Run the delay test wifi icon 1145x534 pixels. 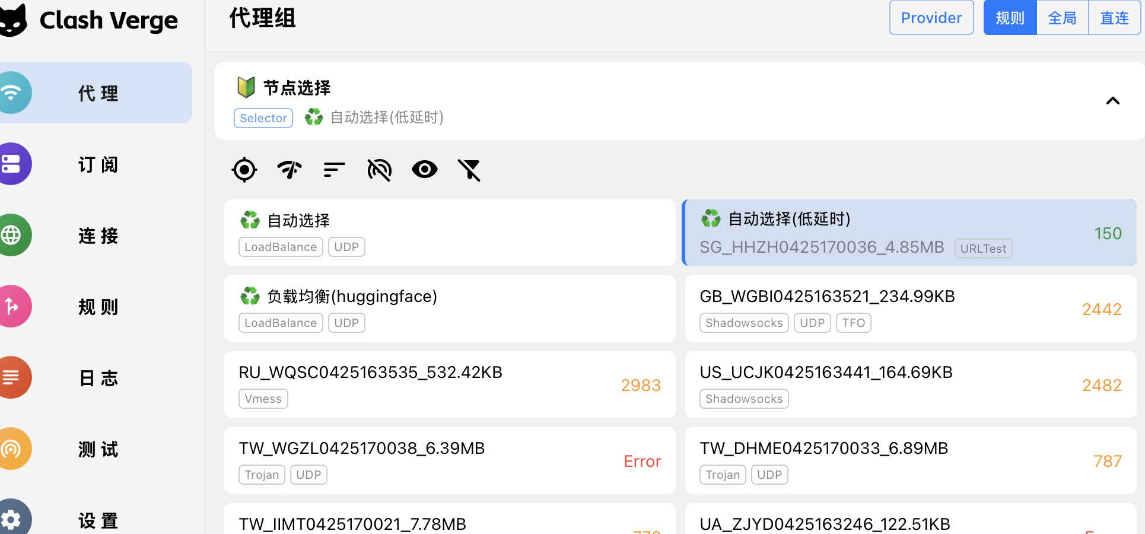point(290,170)
